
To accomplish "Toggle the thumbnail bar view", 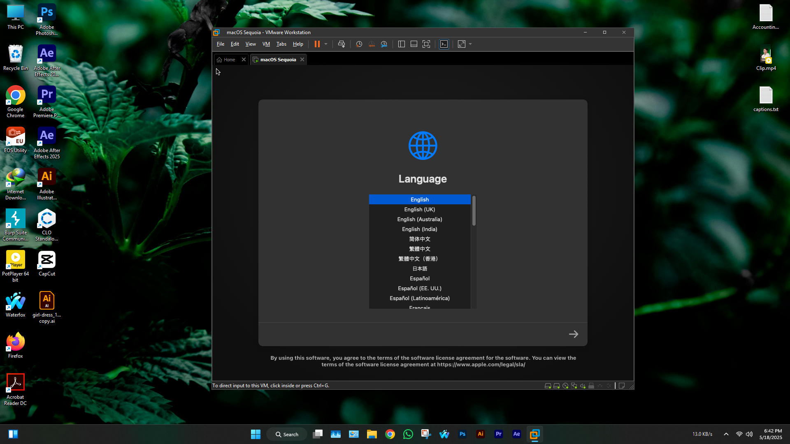I will [x=414, y=44].
